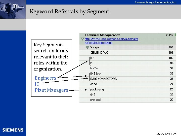Click the 11/14/2006 date footer
The height and width of the screenshot is (136, 181).
pyautogui.click(x=163, y=134)
